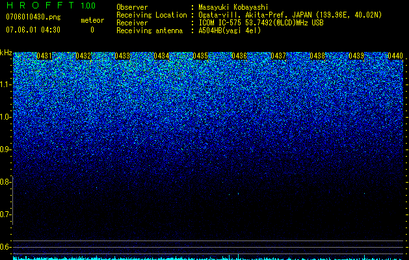Click the cyan signal level strip at bottom
This screenshot has width=409, height=260.
pyautogui.click(x=208, y=258)
